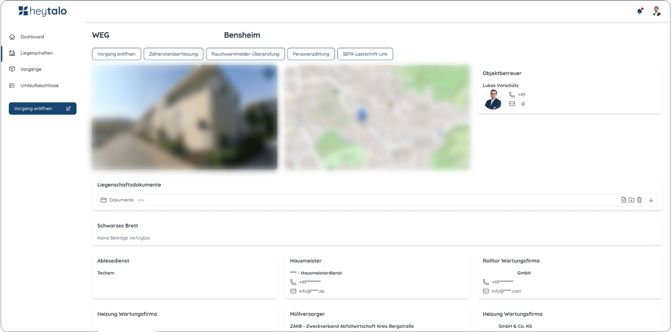Screen dimensions: 671x332
Task: Click the Zählerstandserfassung button
Action: [x=173, y=54]
